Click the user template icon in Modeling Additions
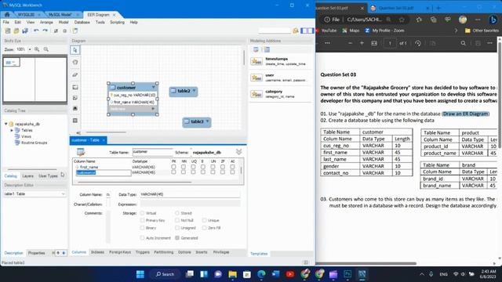The image size is (502, 282). tap(256, 78)
